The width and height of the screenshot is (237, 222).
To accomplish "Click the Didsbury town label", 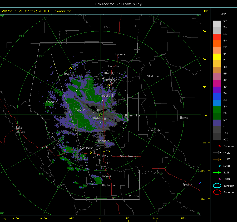I will click(x=99, y=118).
